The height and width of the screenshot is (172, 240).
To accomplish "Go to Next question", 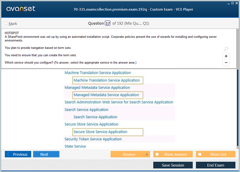I will tap(46, 154).
